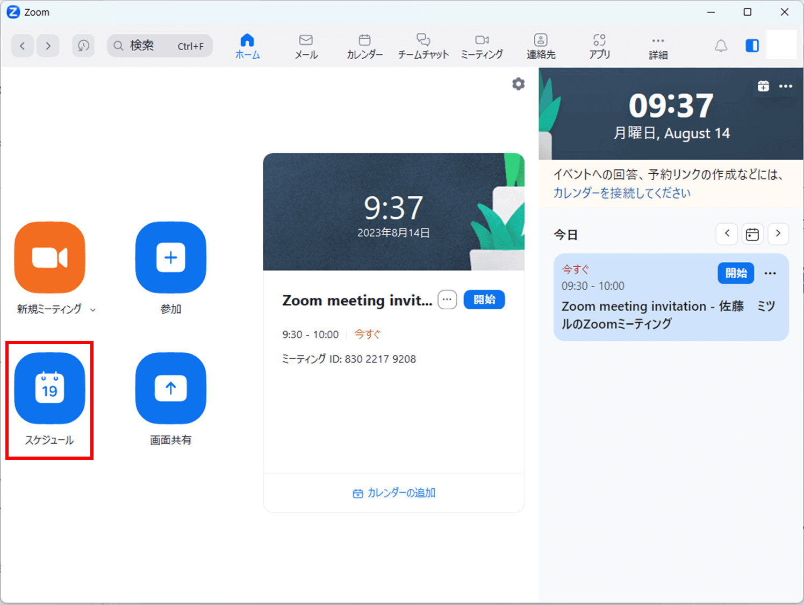Start a new meeting with the orange camera icon
Screen dimensions: 804x605
click(49, 258)
